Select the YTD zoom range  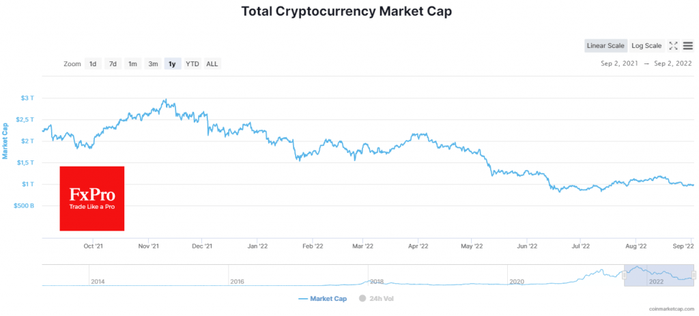[192, 64]
